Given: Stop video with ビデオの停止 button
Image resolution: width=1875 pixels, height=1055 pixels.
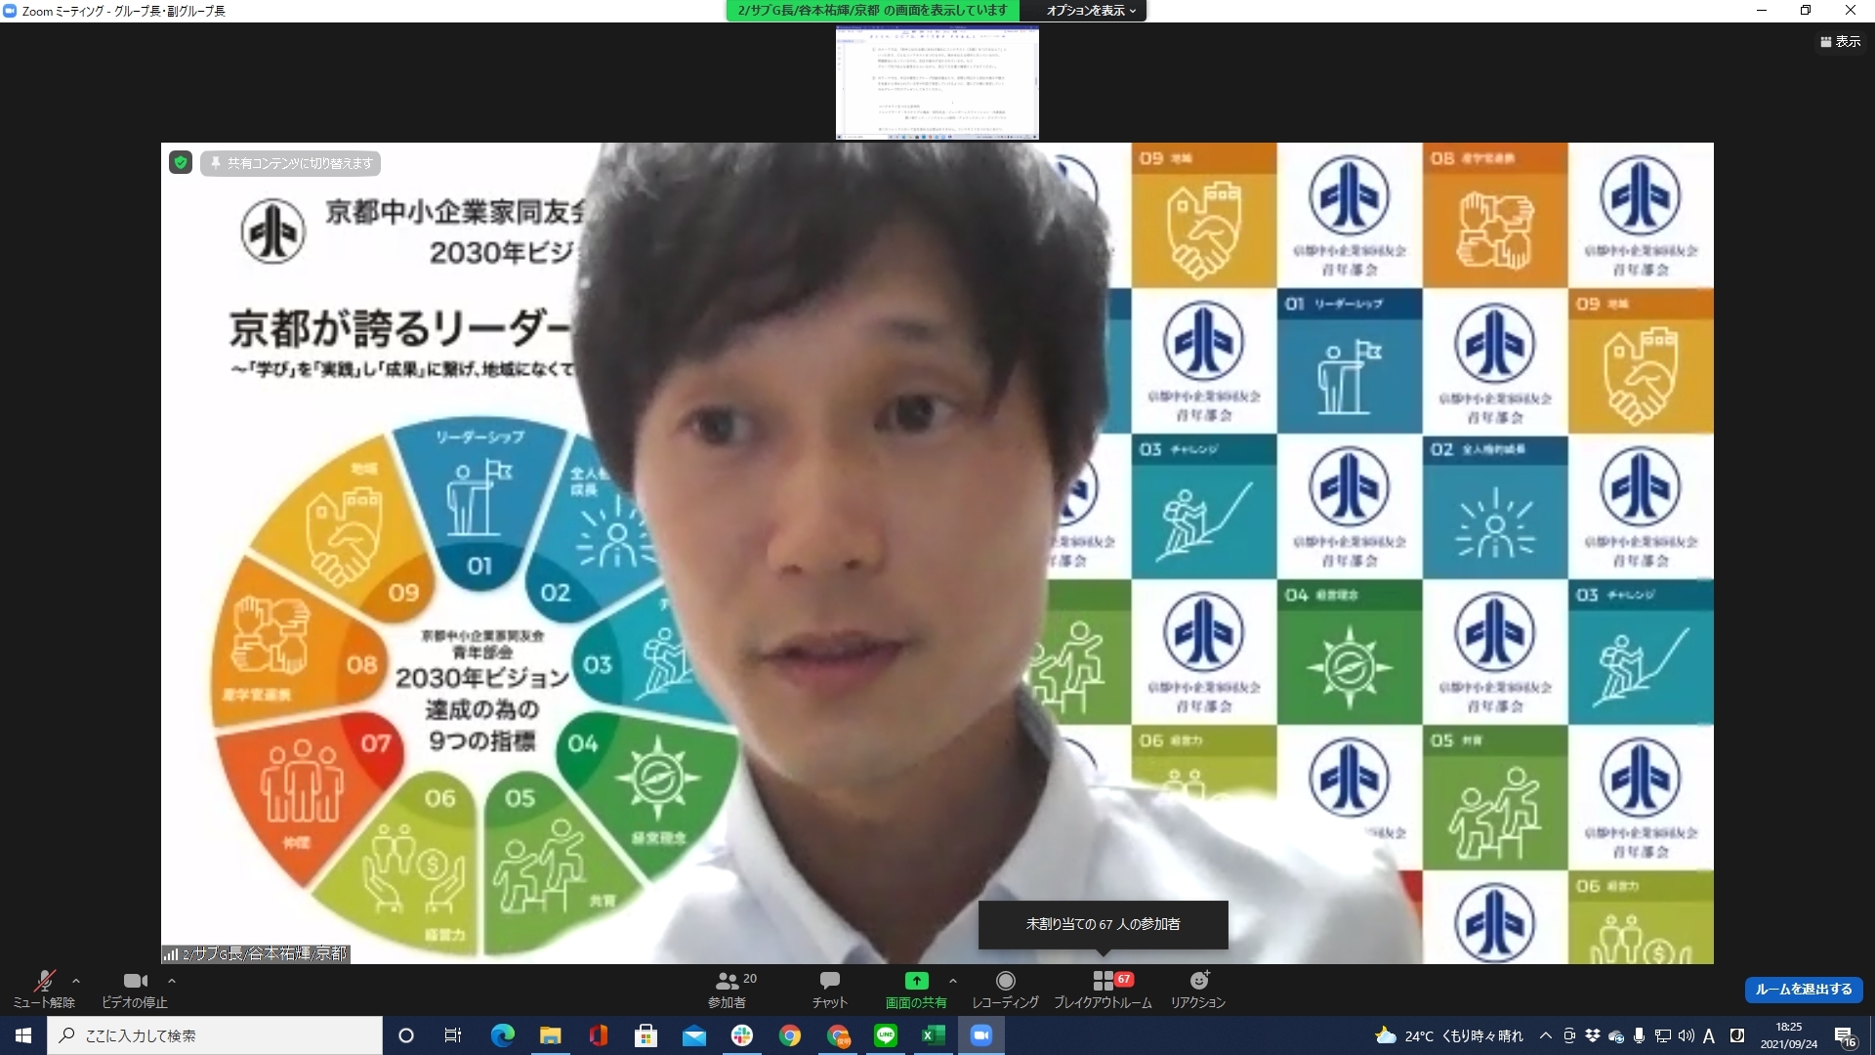Looking at the screenshot, I should tap(135, 989).
